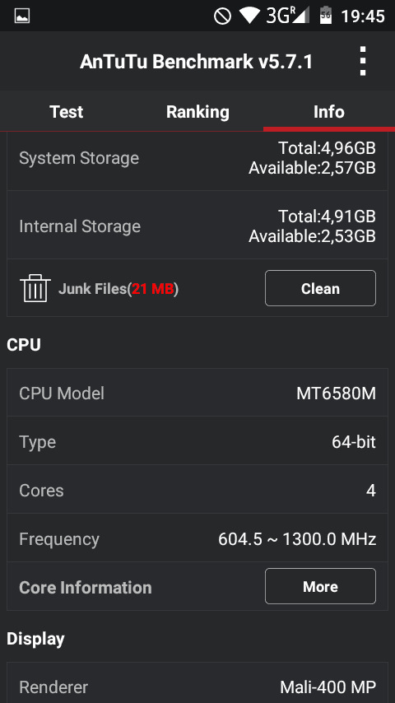Tap the Wi-Fi signal icon
Screen dimensions: 395x703
(251, 16)
